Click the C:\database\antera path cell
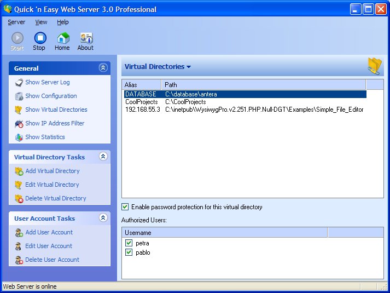Image resolution: width=390 pixels, height=293 pixels. pos(191,94)
